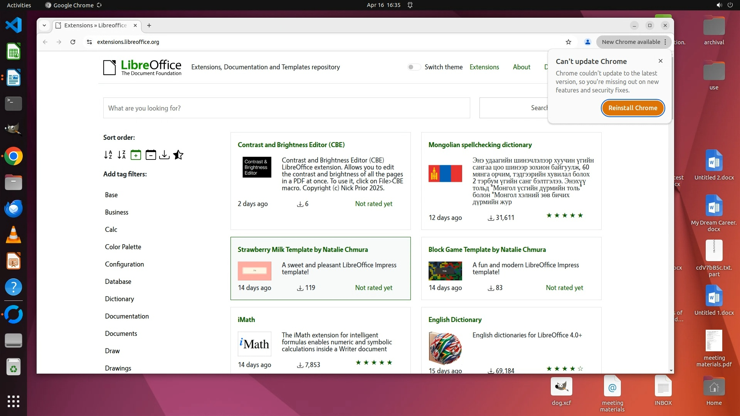The image size is (740, 416).
Task: Sort extensions Z to A
Action: tap(122, 155)
